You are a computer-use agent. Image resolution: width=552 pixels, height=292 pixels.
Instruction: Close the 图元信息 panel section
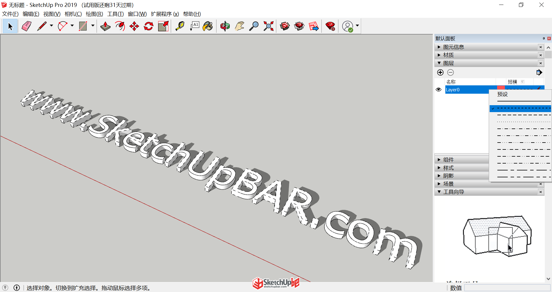[540, 47]
